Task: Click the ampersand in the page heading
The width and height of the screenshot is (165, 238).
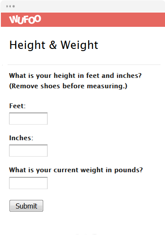Action: 53,45
